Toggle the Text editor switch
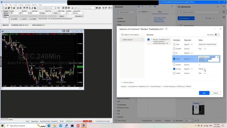The image size is (227, 128). click(x=217, y=35)
